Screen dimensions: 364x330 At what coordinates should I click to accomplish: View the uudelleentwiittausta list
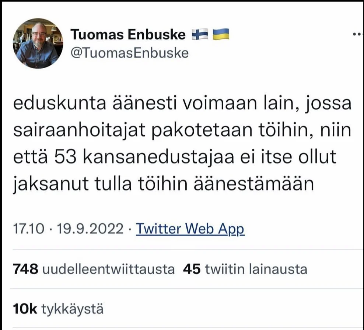109,269
